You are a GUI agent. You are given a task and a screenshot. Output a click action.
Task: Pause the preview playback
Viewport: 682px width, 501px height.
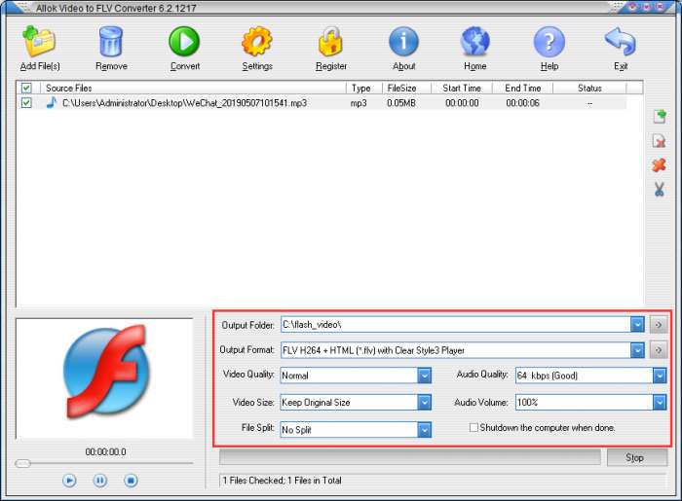tap(100, 481)
